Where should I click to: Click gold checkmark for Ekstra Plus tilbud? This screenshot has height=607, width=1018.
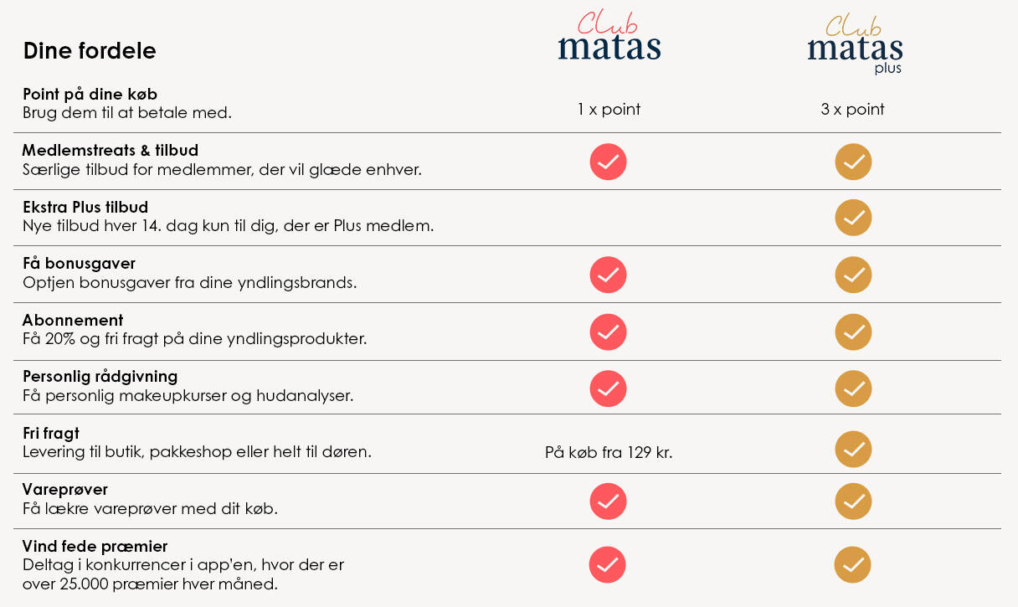(853, 218)
